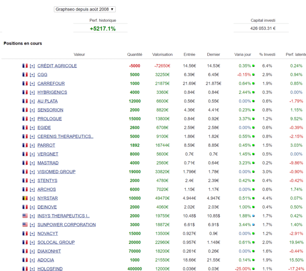Viewport: 306px width, 271px height.
Task: Open the CERENIS THERAPEUTICS link
Action: 65,136
